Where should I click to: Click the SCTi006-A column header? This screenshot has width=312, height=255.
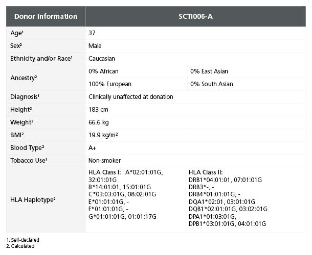(x=196, y=17)
